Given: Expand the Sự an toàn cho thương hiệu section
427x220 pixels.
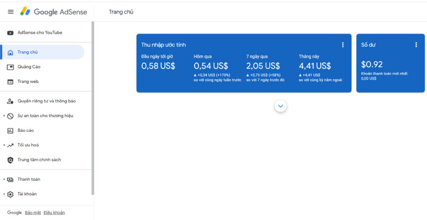Looking at the screenshot, I should pyautogui.click(x=4, y=116).
